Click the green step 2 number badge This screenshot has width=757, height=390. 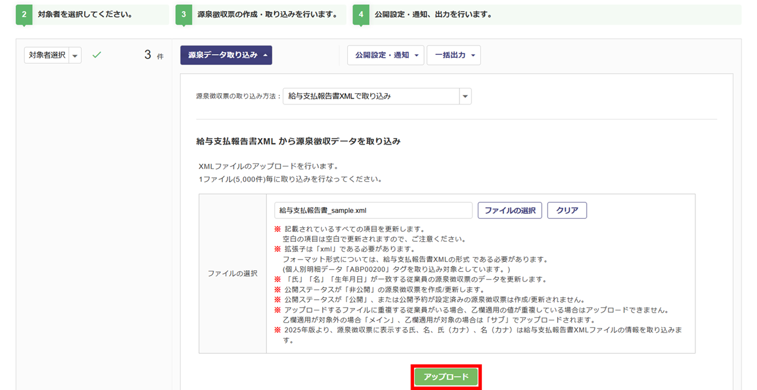24,15
